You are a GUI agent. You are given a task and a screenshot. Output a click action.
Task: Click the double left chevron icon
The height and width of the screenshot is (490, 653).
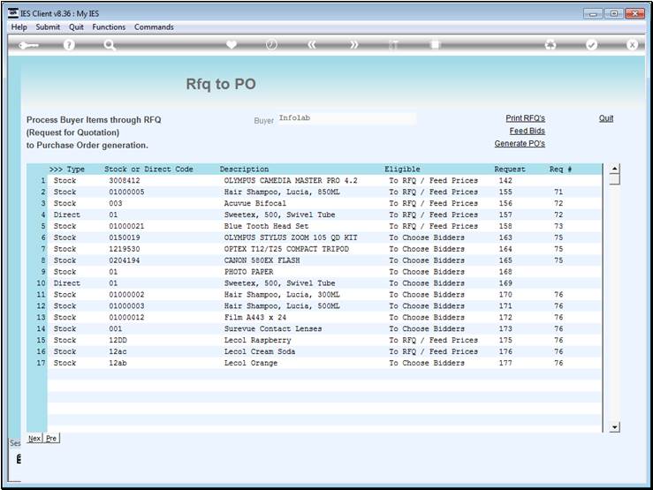(312, 44)
